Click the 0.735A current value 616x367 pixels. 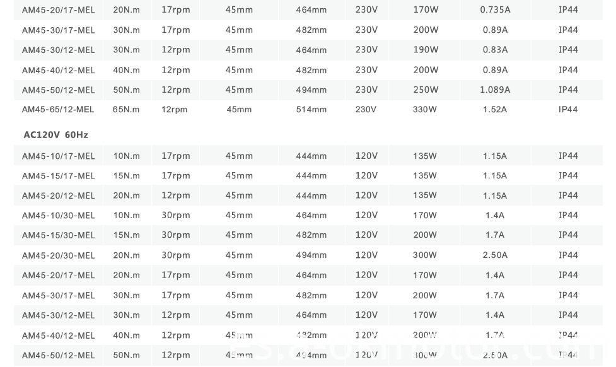coord(495,10)
